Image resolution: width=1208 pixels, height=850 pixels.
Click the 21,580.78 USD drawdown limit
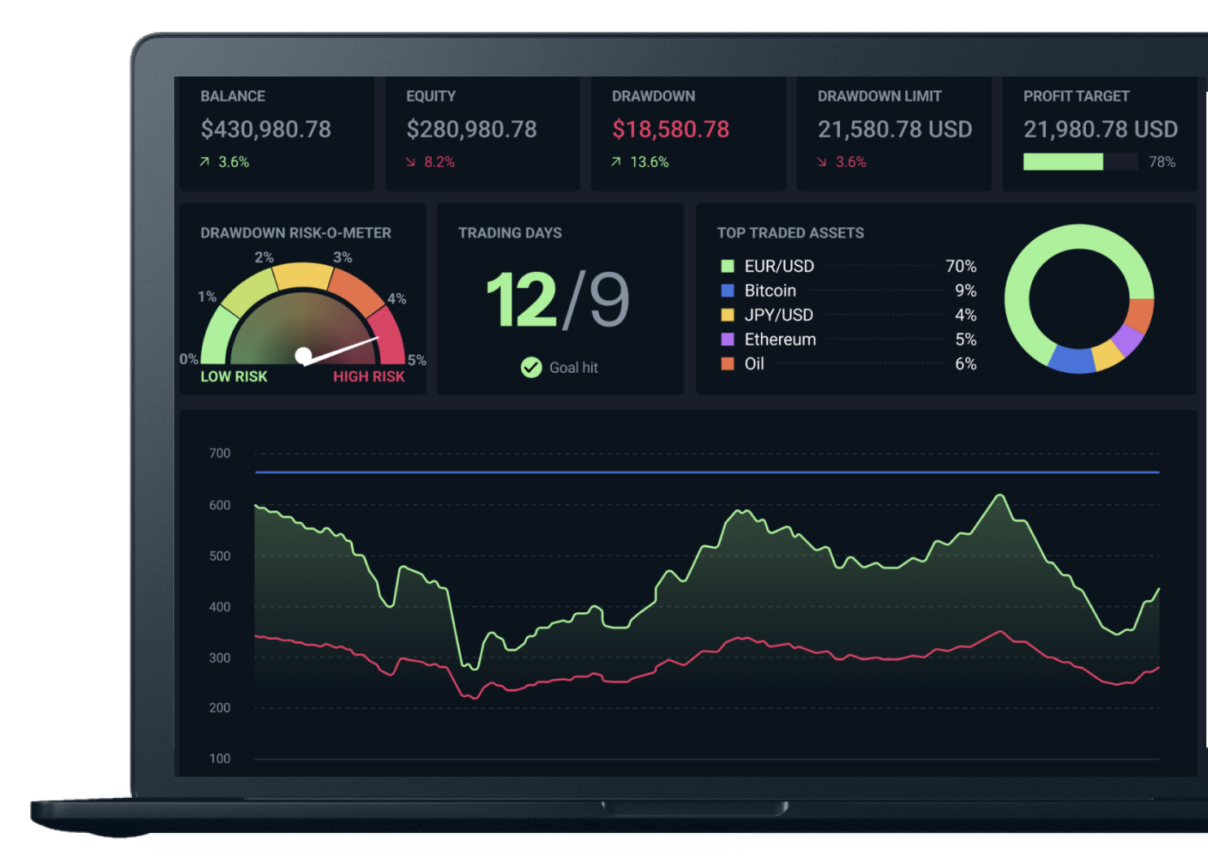(895, 129)
